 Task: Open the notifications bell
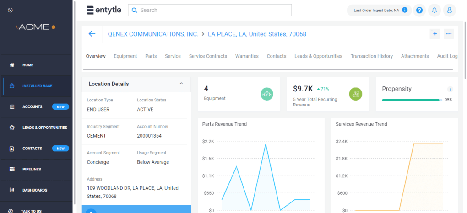pyautogui.click(x=434, y=11)
